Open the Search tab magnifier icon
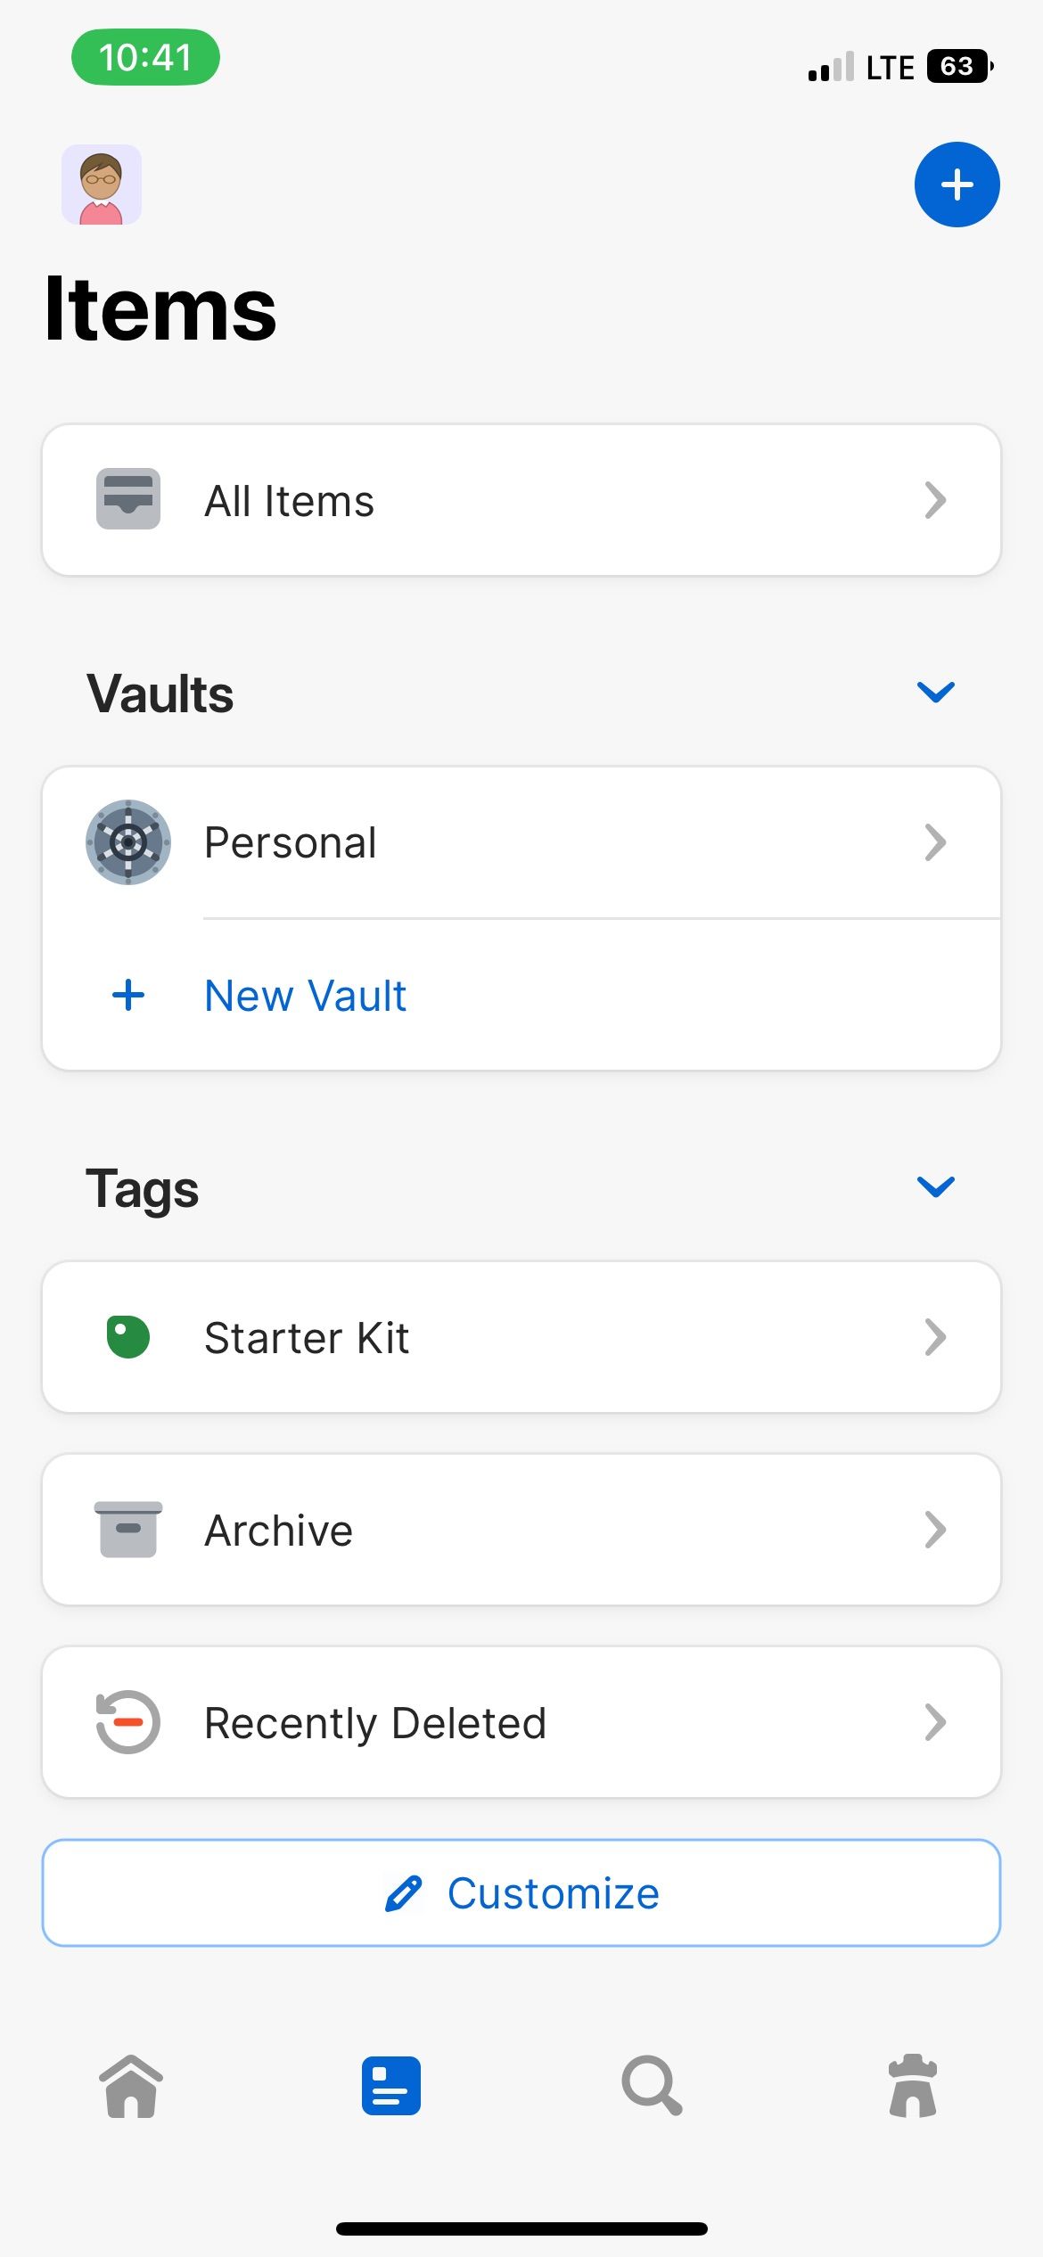1043x2257 pixels. [x=652, y=2086]
